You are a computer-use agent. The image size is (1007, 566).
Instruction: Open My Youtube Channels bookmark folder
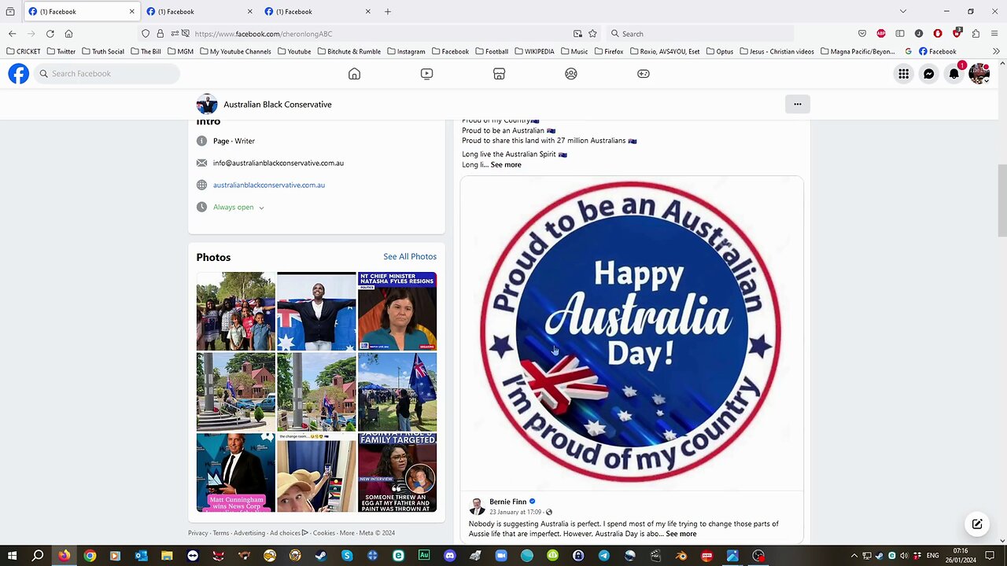tap(234, 52)
